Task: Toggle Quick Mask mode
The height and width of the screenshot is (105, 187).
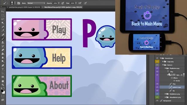Action: pyautogui.click(x=3, y=96)
